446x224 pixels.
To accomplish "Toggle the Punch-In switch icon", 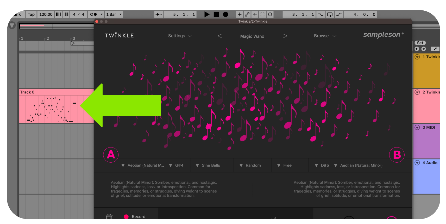I will click(321, 14).
